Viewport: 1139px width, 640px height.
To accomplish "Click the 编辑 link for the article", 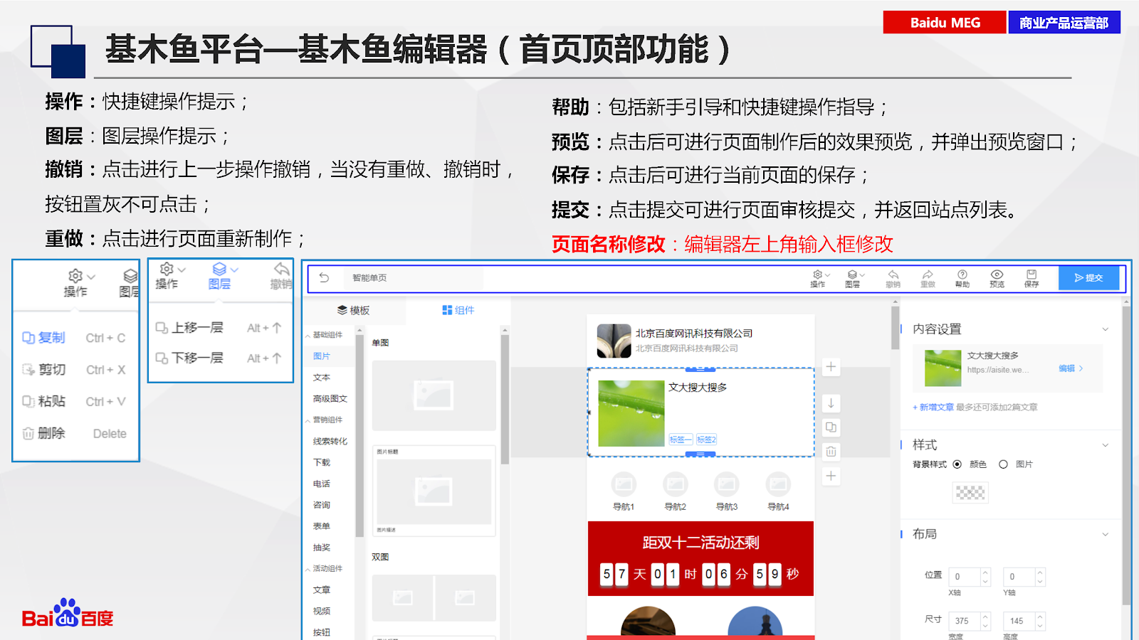I will (1070, 368).
